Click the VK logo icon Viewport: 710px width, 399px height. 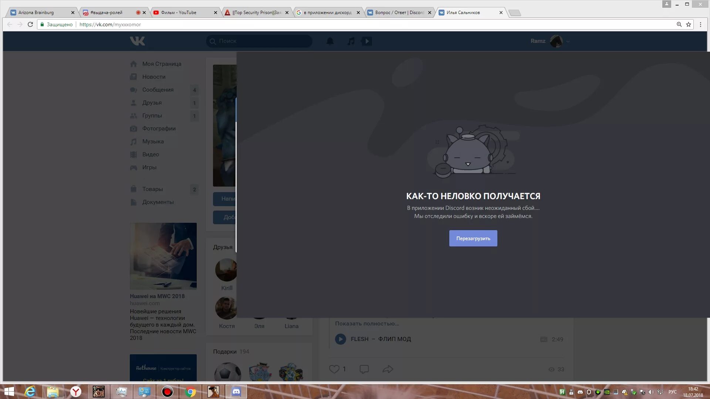point(137,41)
